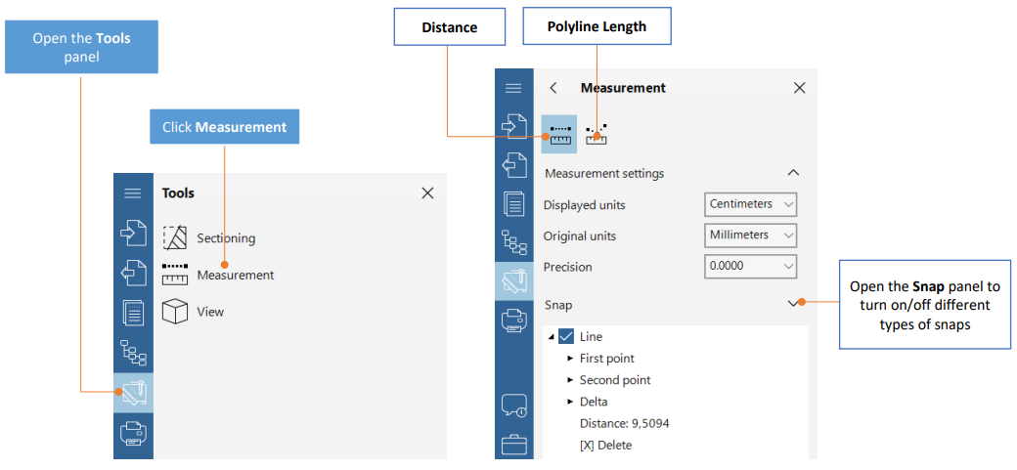Viewport: 1017px width, 470px height.
Task: Collapse the Measurement settings section chevron
Action: point(793,173)
